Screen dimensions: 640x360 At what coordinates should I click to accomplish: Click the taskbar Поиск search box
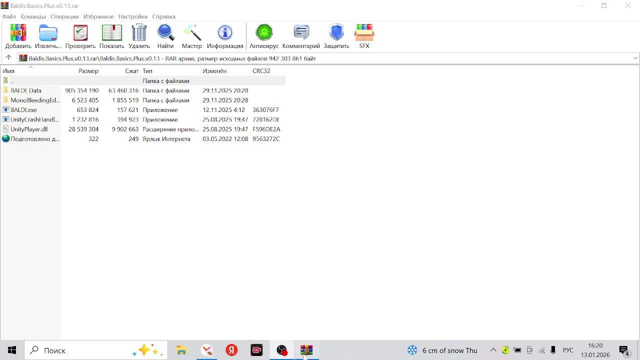click(x=96, y=350)
